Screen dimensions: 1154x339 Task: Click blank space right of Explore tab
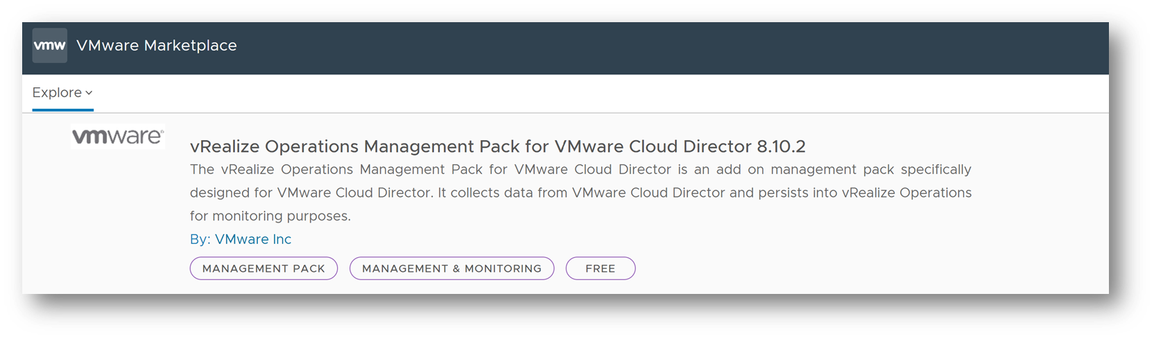pyautogui.click(x=555, y=93)
